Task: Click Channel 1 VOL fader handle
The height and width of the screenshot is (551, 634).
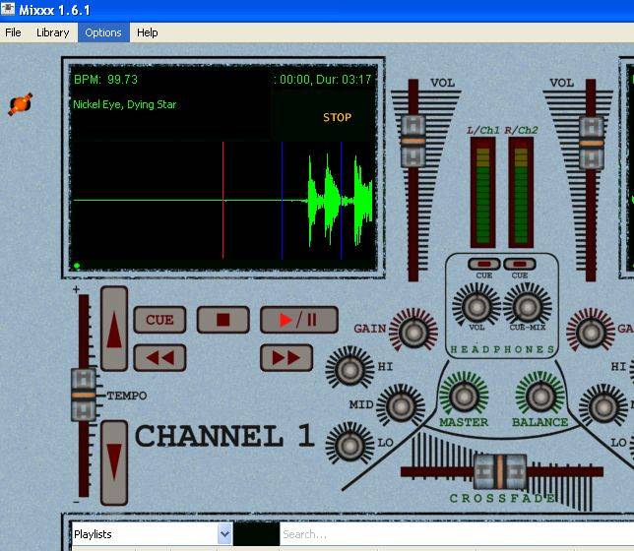Action: [x=413, y=141]
